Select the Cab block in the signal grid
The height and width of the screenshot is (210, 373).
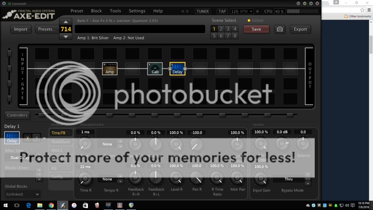click(x=155, y=69)
